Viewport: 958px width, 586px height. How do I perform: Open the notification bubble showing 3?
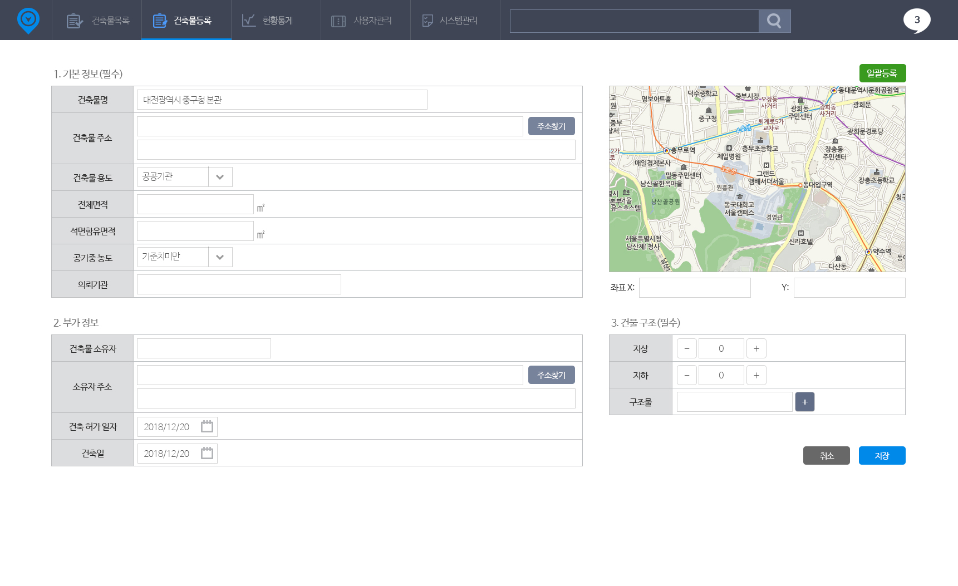(916, 21)
